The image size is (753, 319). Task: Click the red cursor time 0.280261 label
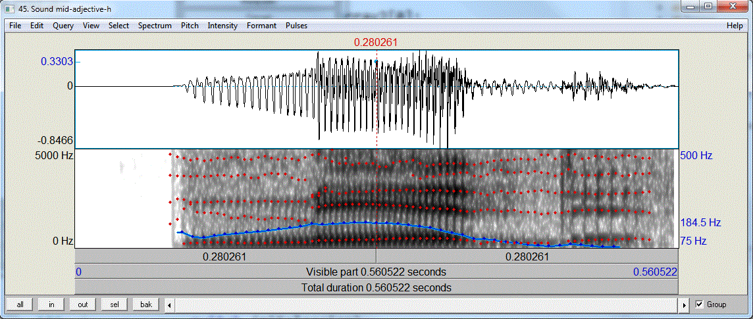pyautogui.click(x=376, y=43)
